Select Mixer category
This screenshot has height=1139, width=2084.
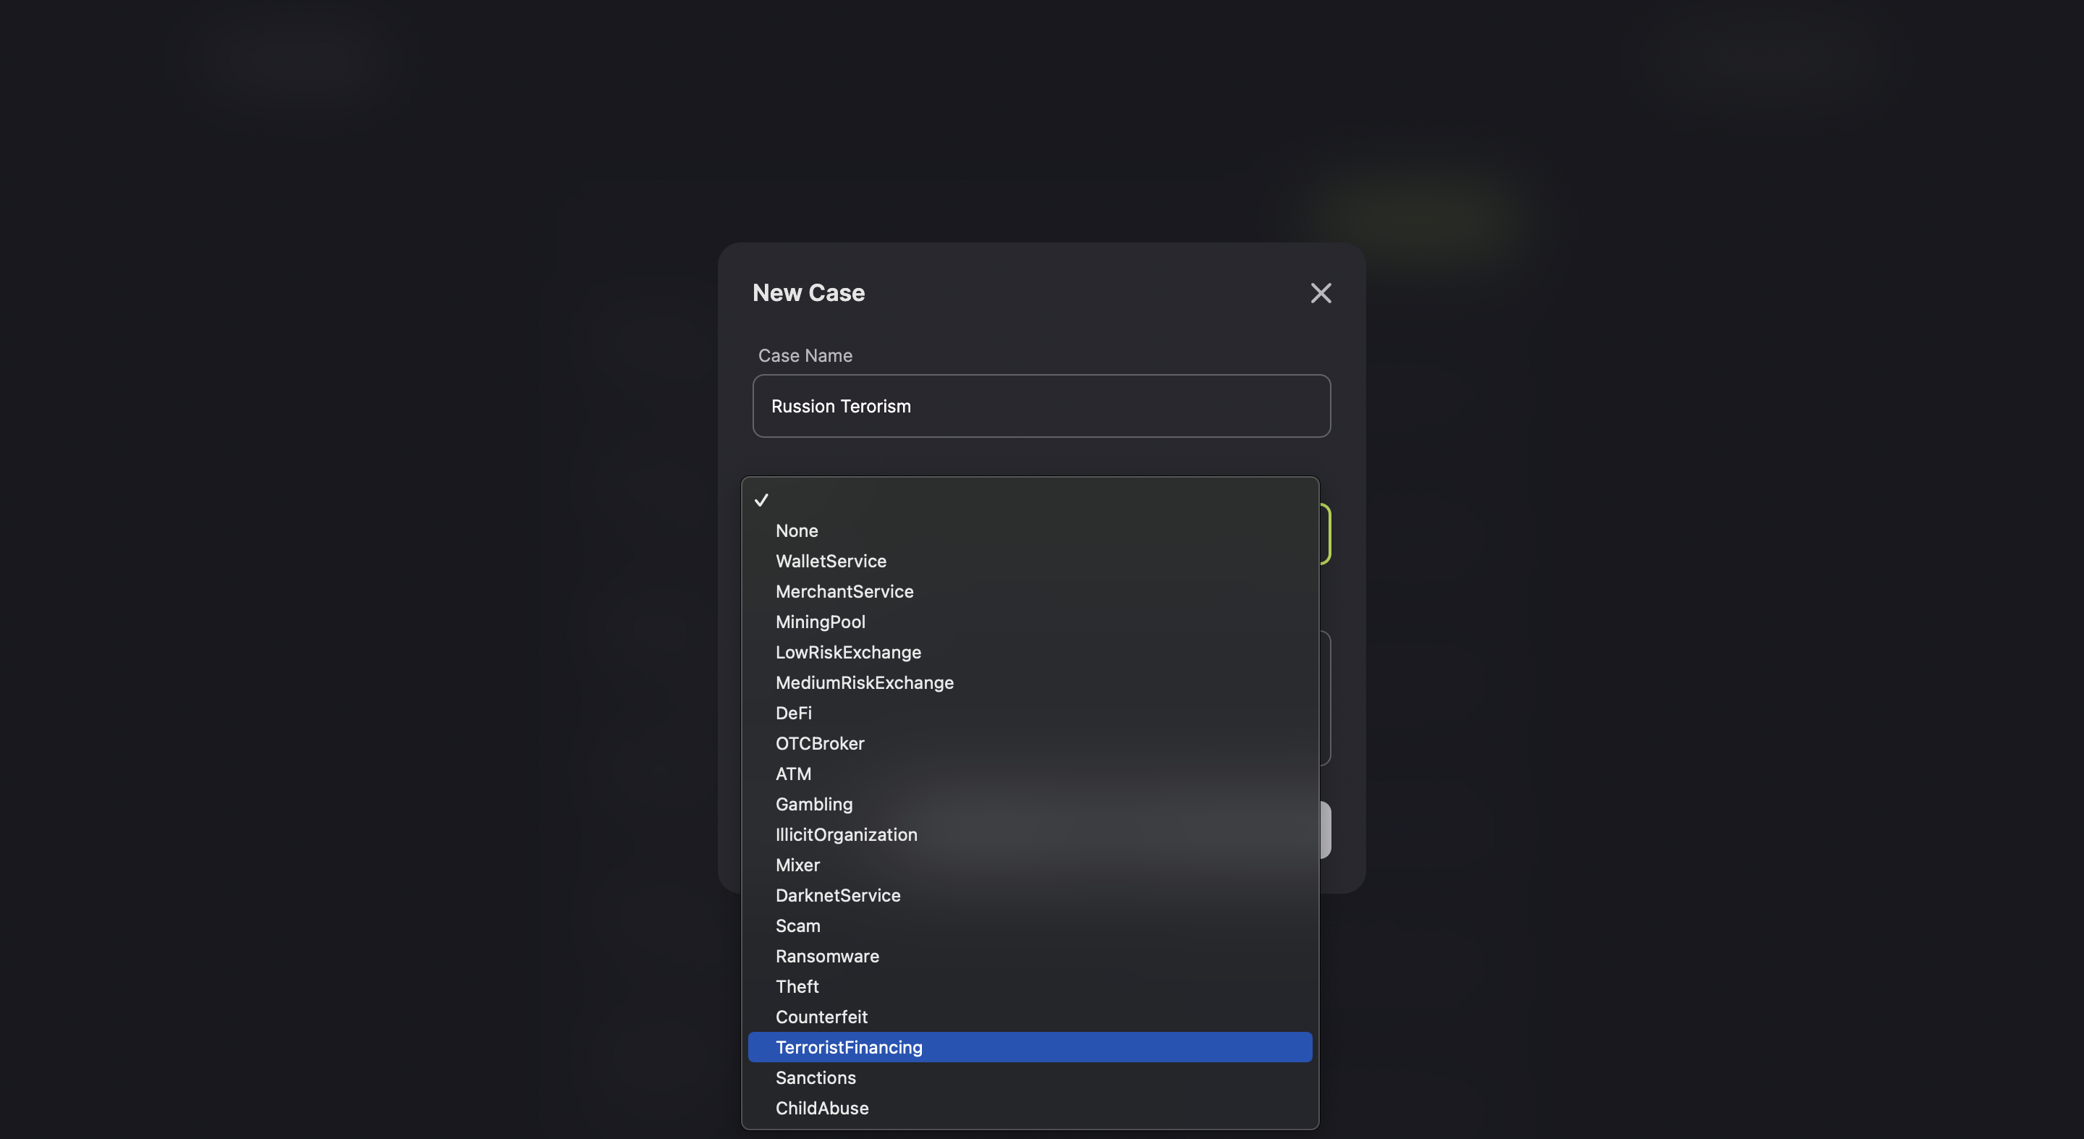[x=797, y=864]
